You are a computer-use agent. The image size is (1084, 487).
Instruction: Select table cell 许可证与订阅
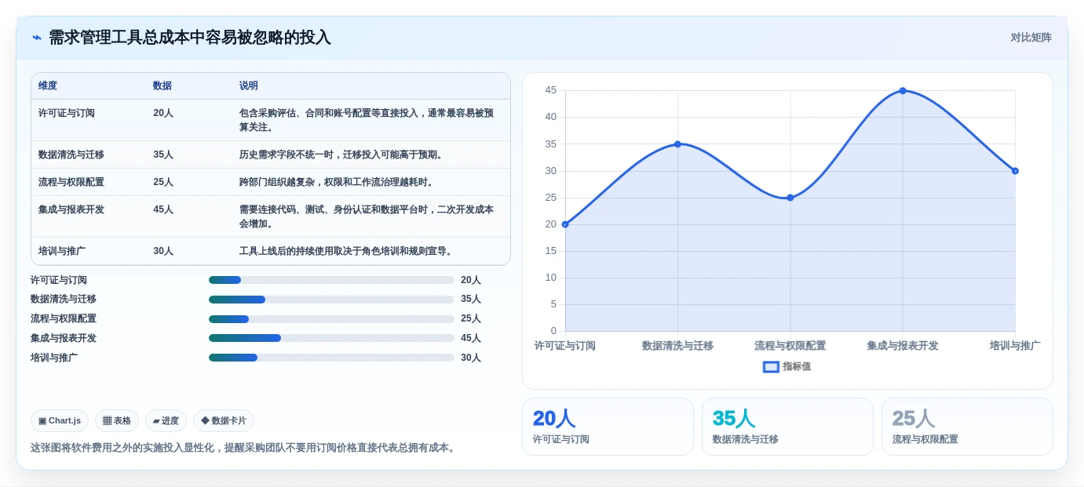coord(67,113)
